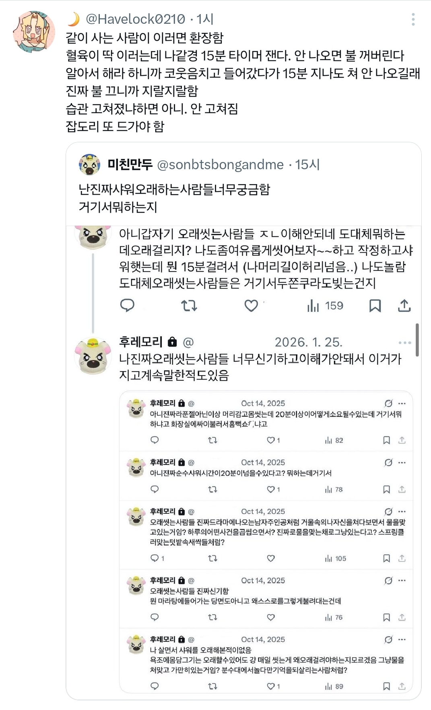431x710 pixels.
Task: Open view analytics showing 159
Action: (x=325, y=305)
